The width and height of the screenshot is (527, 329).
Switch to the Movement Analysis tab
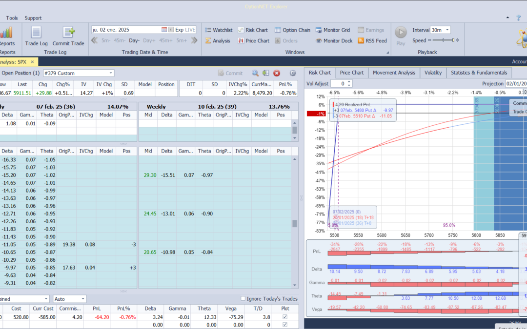coord(394,73)
